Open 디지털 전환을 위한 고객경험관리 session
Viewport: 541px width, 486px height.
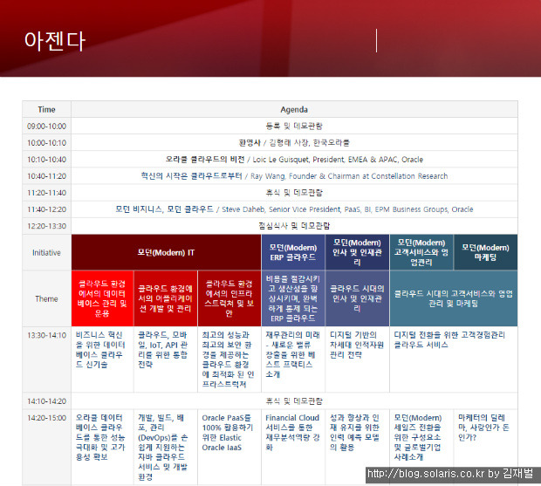point(449,339)
